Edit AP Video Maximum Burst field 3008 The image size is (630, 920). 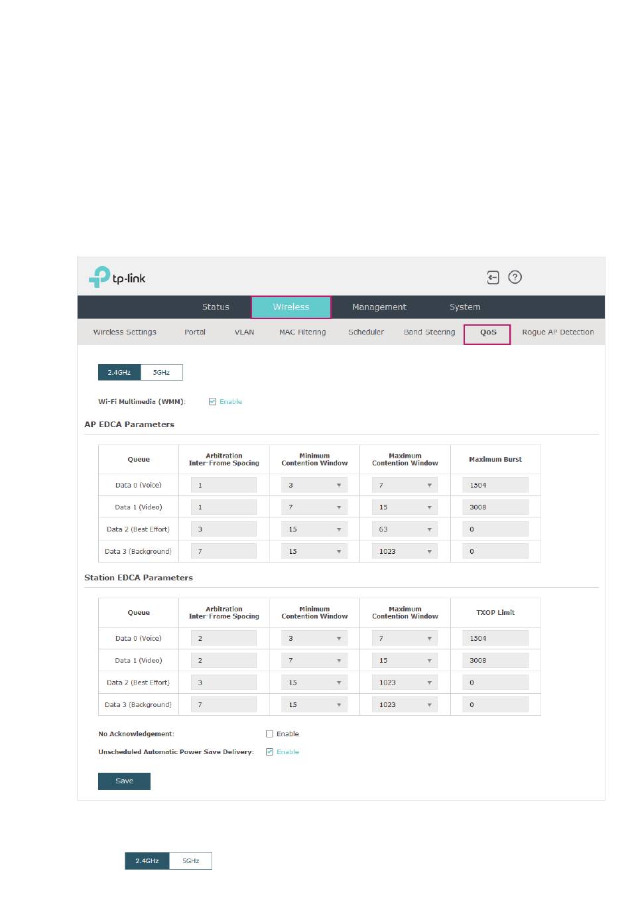(495, 507)
